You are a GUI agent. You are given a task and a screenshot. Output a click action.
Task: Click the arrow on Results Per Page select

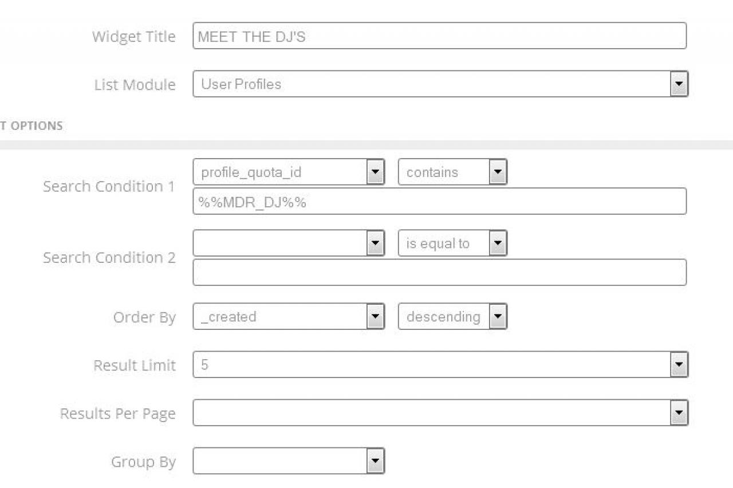tap(679, 413)
